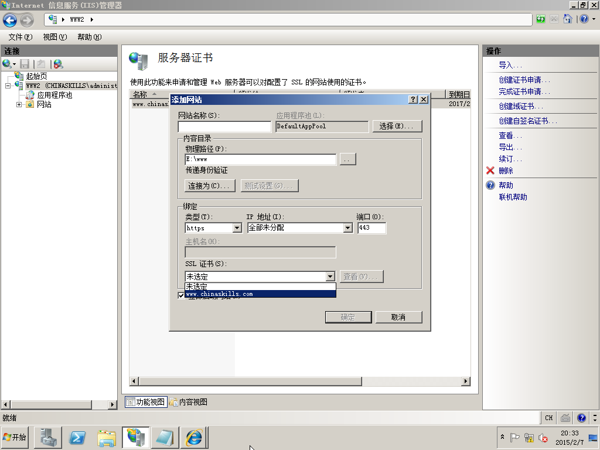Viewport: 600px width, 450px height.
Task: Launch Internet Explorer from the taskbar
Action: coord(195,437)
